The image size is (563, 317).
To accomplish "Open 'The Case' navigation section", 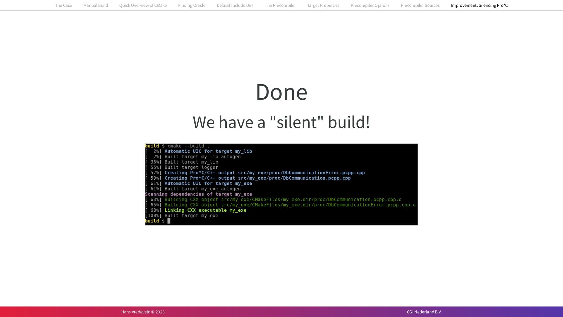I will coord(63,5).
